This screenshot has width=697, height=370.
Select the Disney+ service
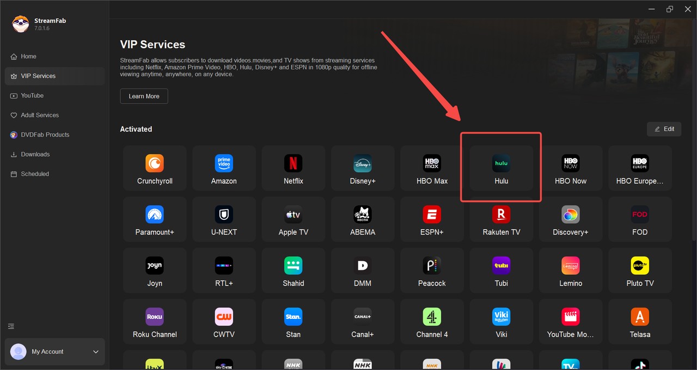(x=362, y=168)
